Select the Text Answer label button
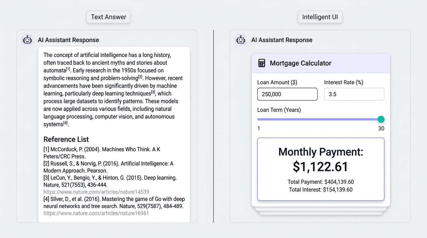The image size is (427, 238). coord(109,17)
